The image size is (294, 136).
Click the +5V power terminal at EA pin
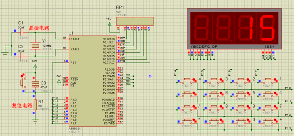coord(59,81)
